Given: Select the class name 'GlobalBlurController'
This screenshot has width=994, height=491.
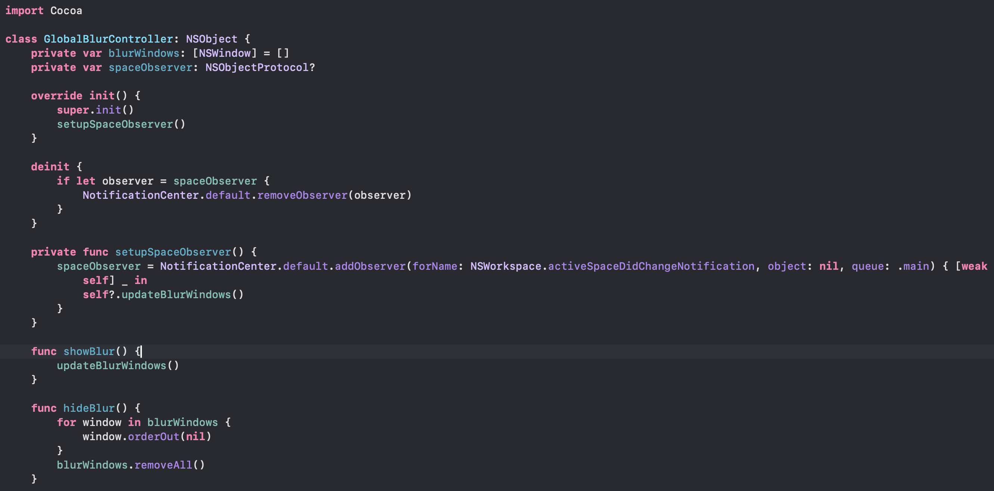Looking at the screenshot, I should click(108, 39).
